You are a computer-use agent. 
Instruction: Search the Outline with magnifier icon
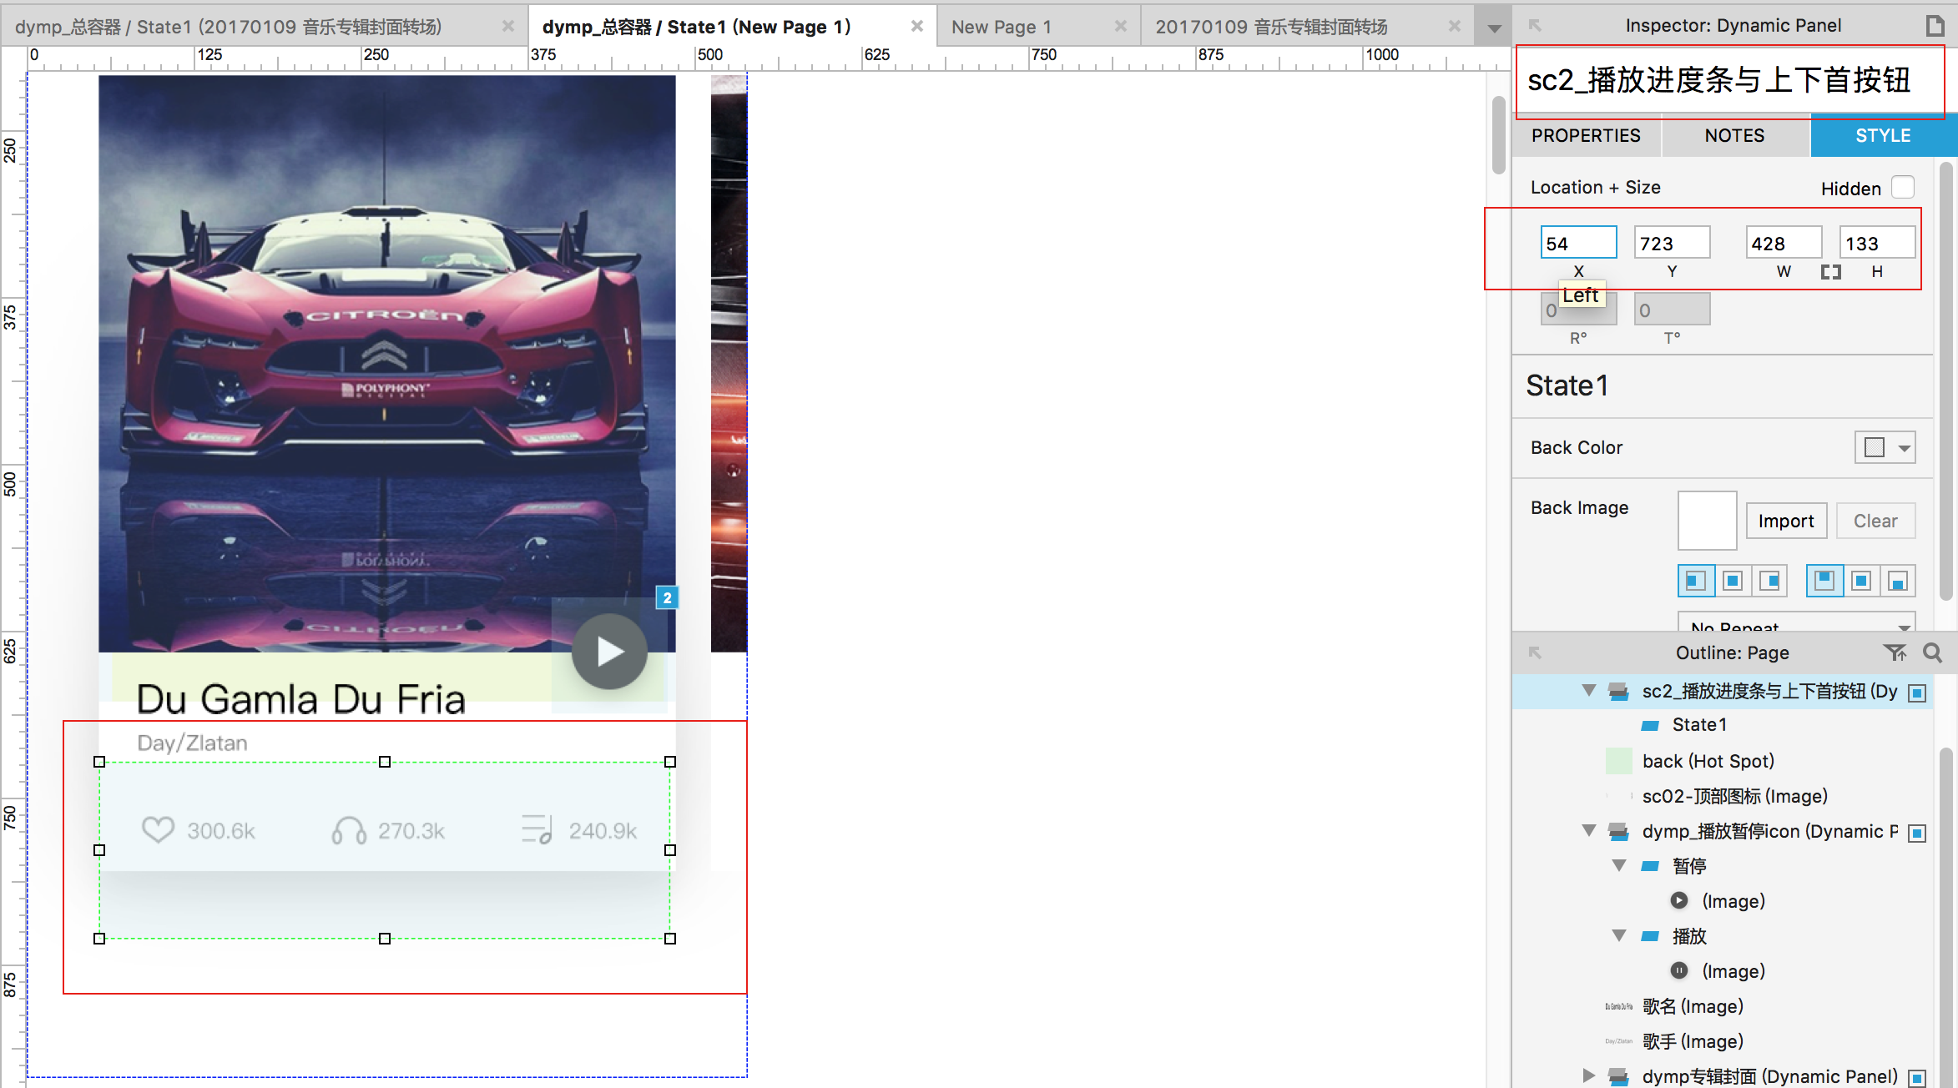(x=1932, y=652)
